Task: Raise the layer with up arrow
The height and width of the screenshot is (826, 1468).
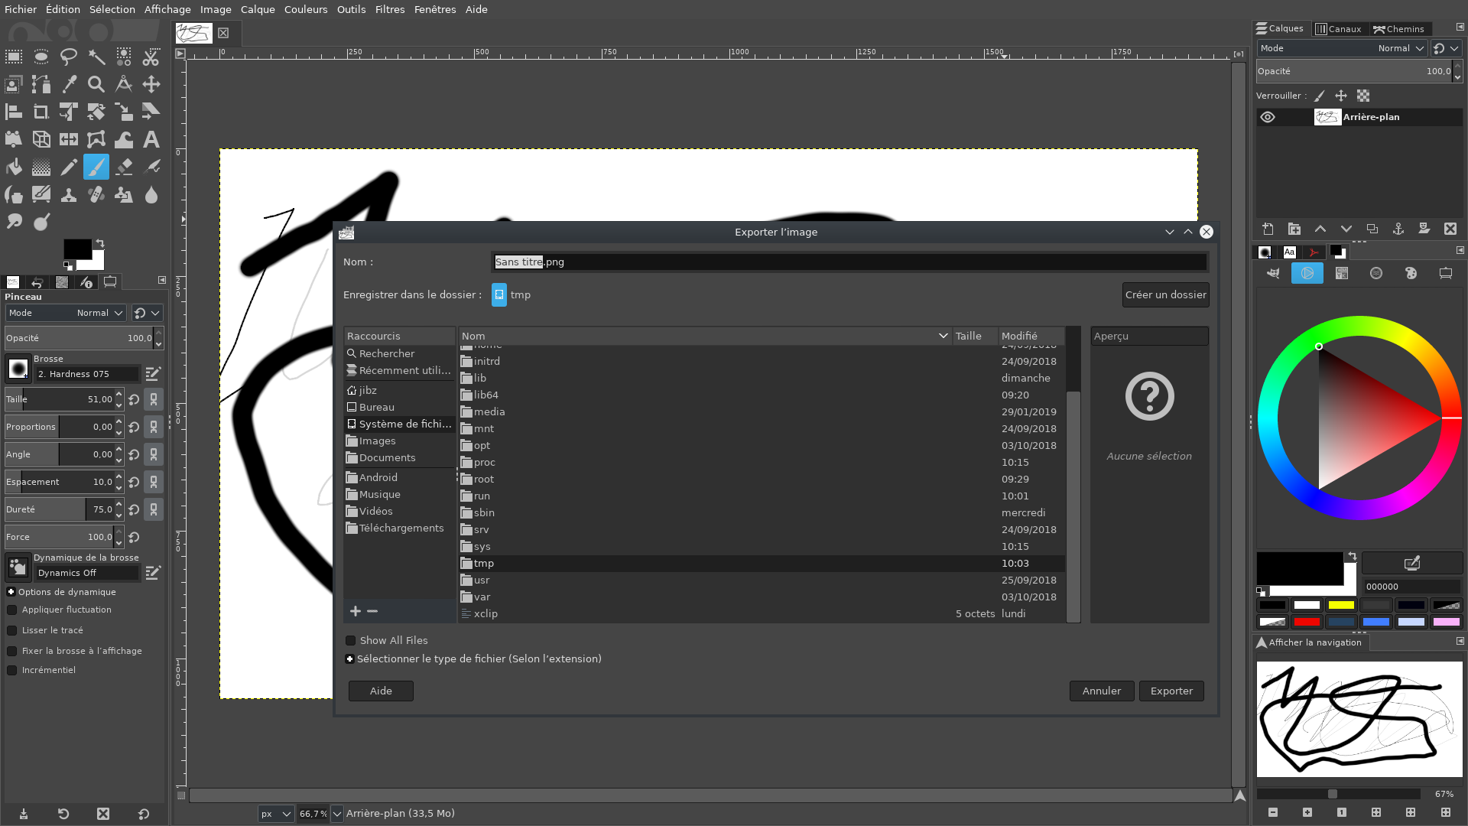Action: [1320, 229]
